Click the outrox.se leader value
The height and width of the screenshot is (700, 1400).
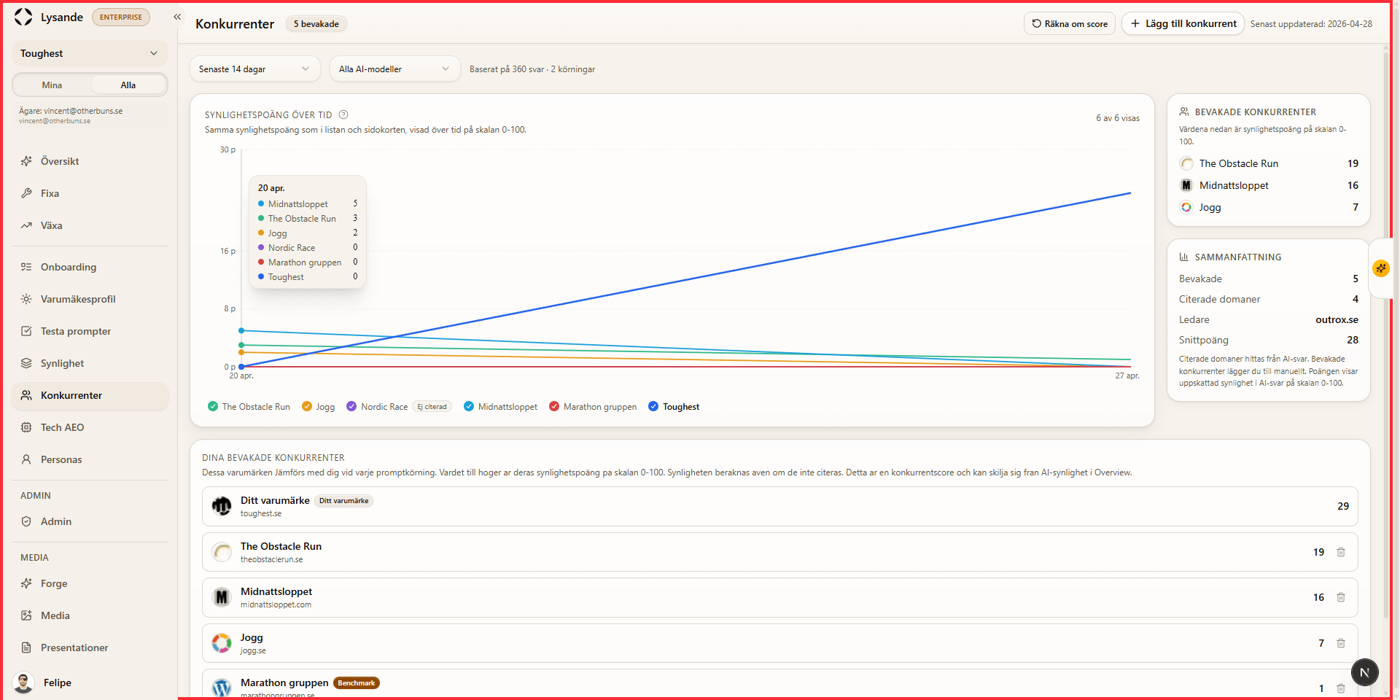pyautogui.click(x=1337, y=319)
